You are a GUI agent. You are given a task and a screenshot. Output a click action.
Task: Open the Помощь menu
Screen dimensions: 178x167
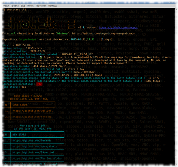(x=53, y=6)
